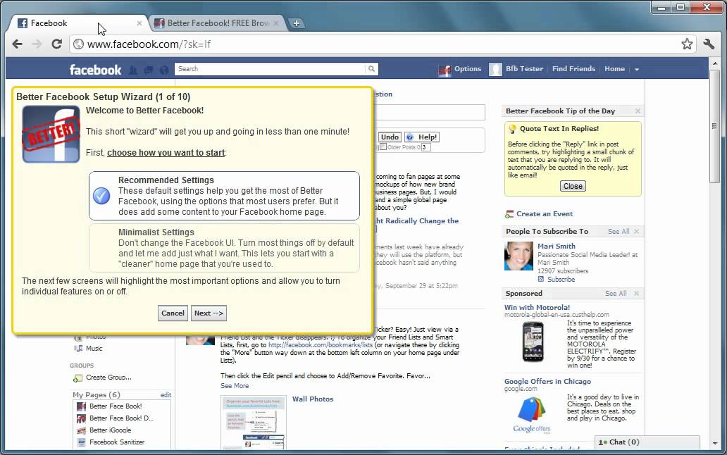Click the older posts count field
Screen dimensions: 727x455
click(425, 147)
